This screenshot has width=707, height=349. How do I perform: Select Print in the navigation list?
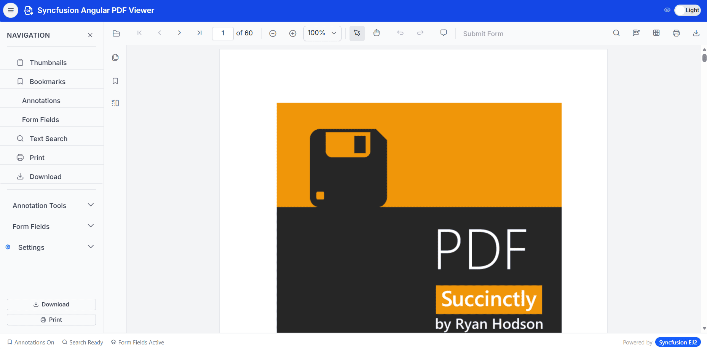pos(52,158)
